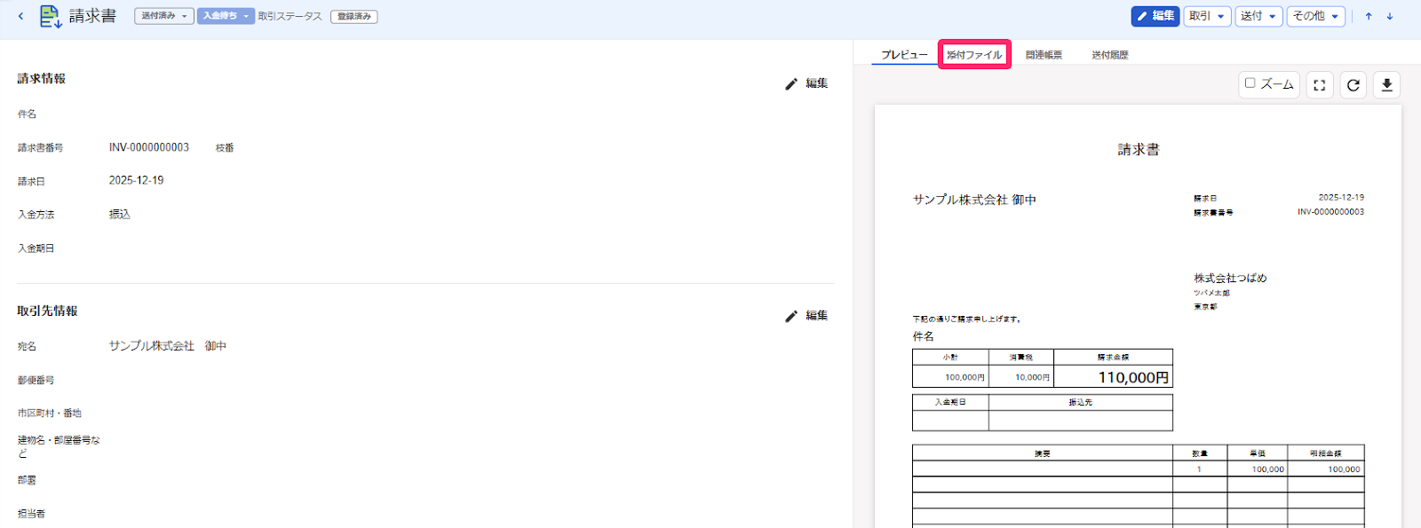Click the blue 編集 button in header
Image resolution: width=1421 pixels, height=528 pixels.
[x=1155, y=16]
